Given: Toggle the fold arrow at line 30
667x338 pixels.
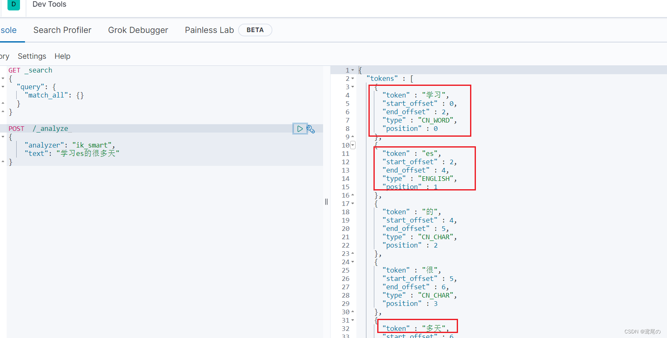Looking at the screenshot, I should (353, 312).
